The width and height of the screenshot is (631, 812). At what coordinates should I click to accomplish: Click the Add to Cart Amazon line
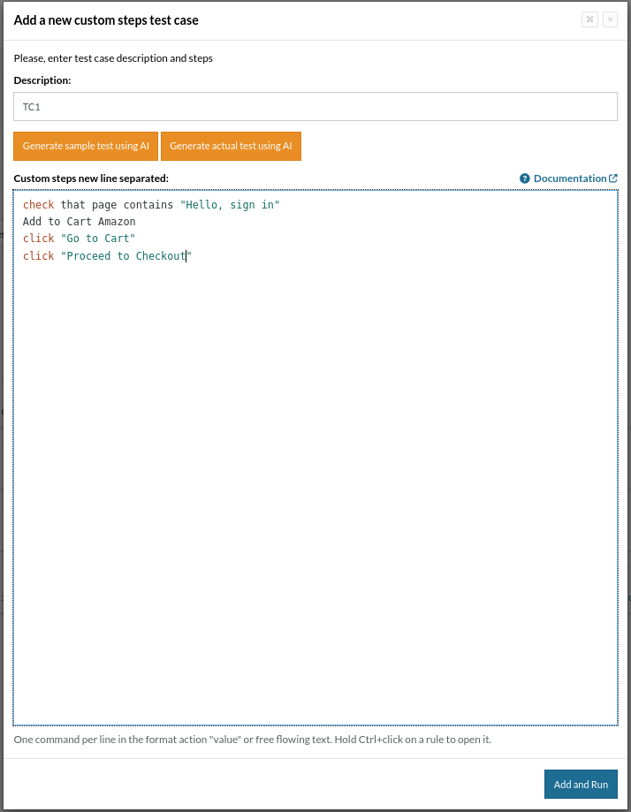pos(80,222)
